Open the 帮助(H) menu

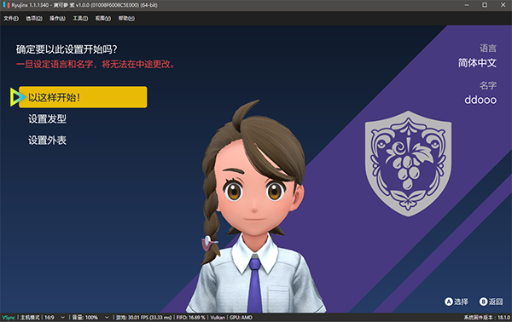pyautogui.click(x=126, y=18)
